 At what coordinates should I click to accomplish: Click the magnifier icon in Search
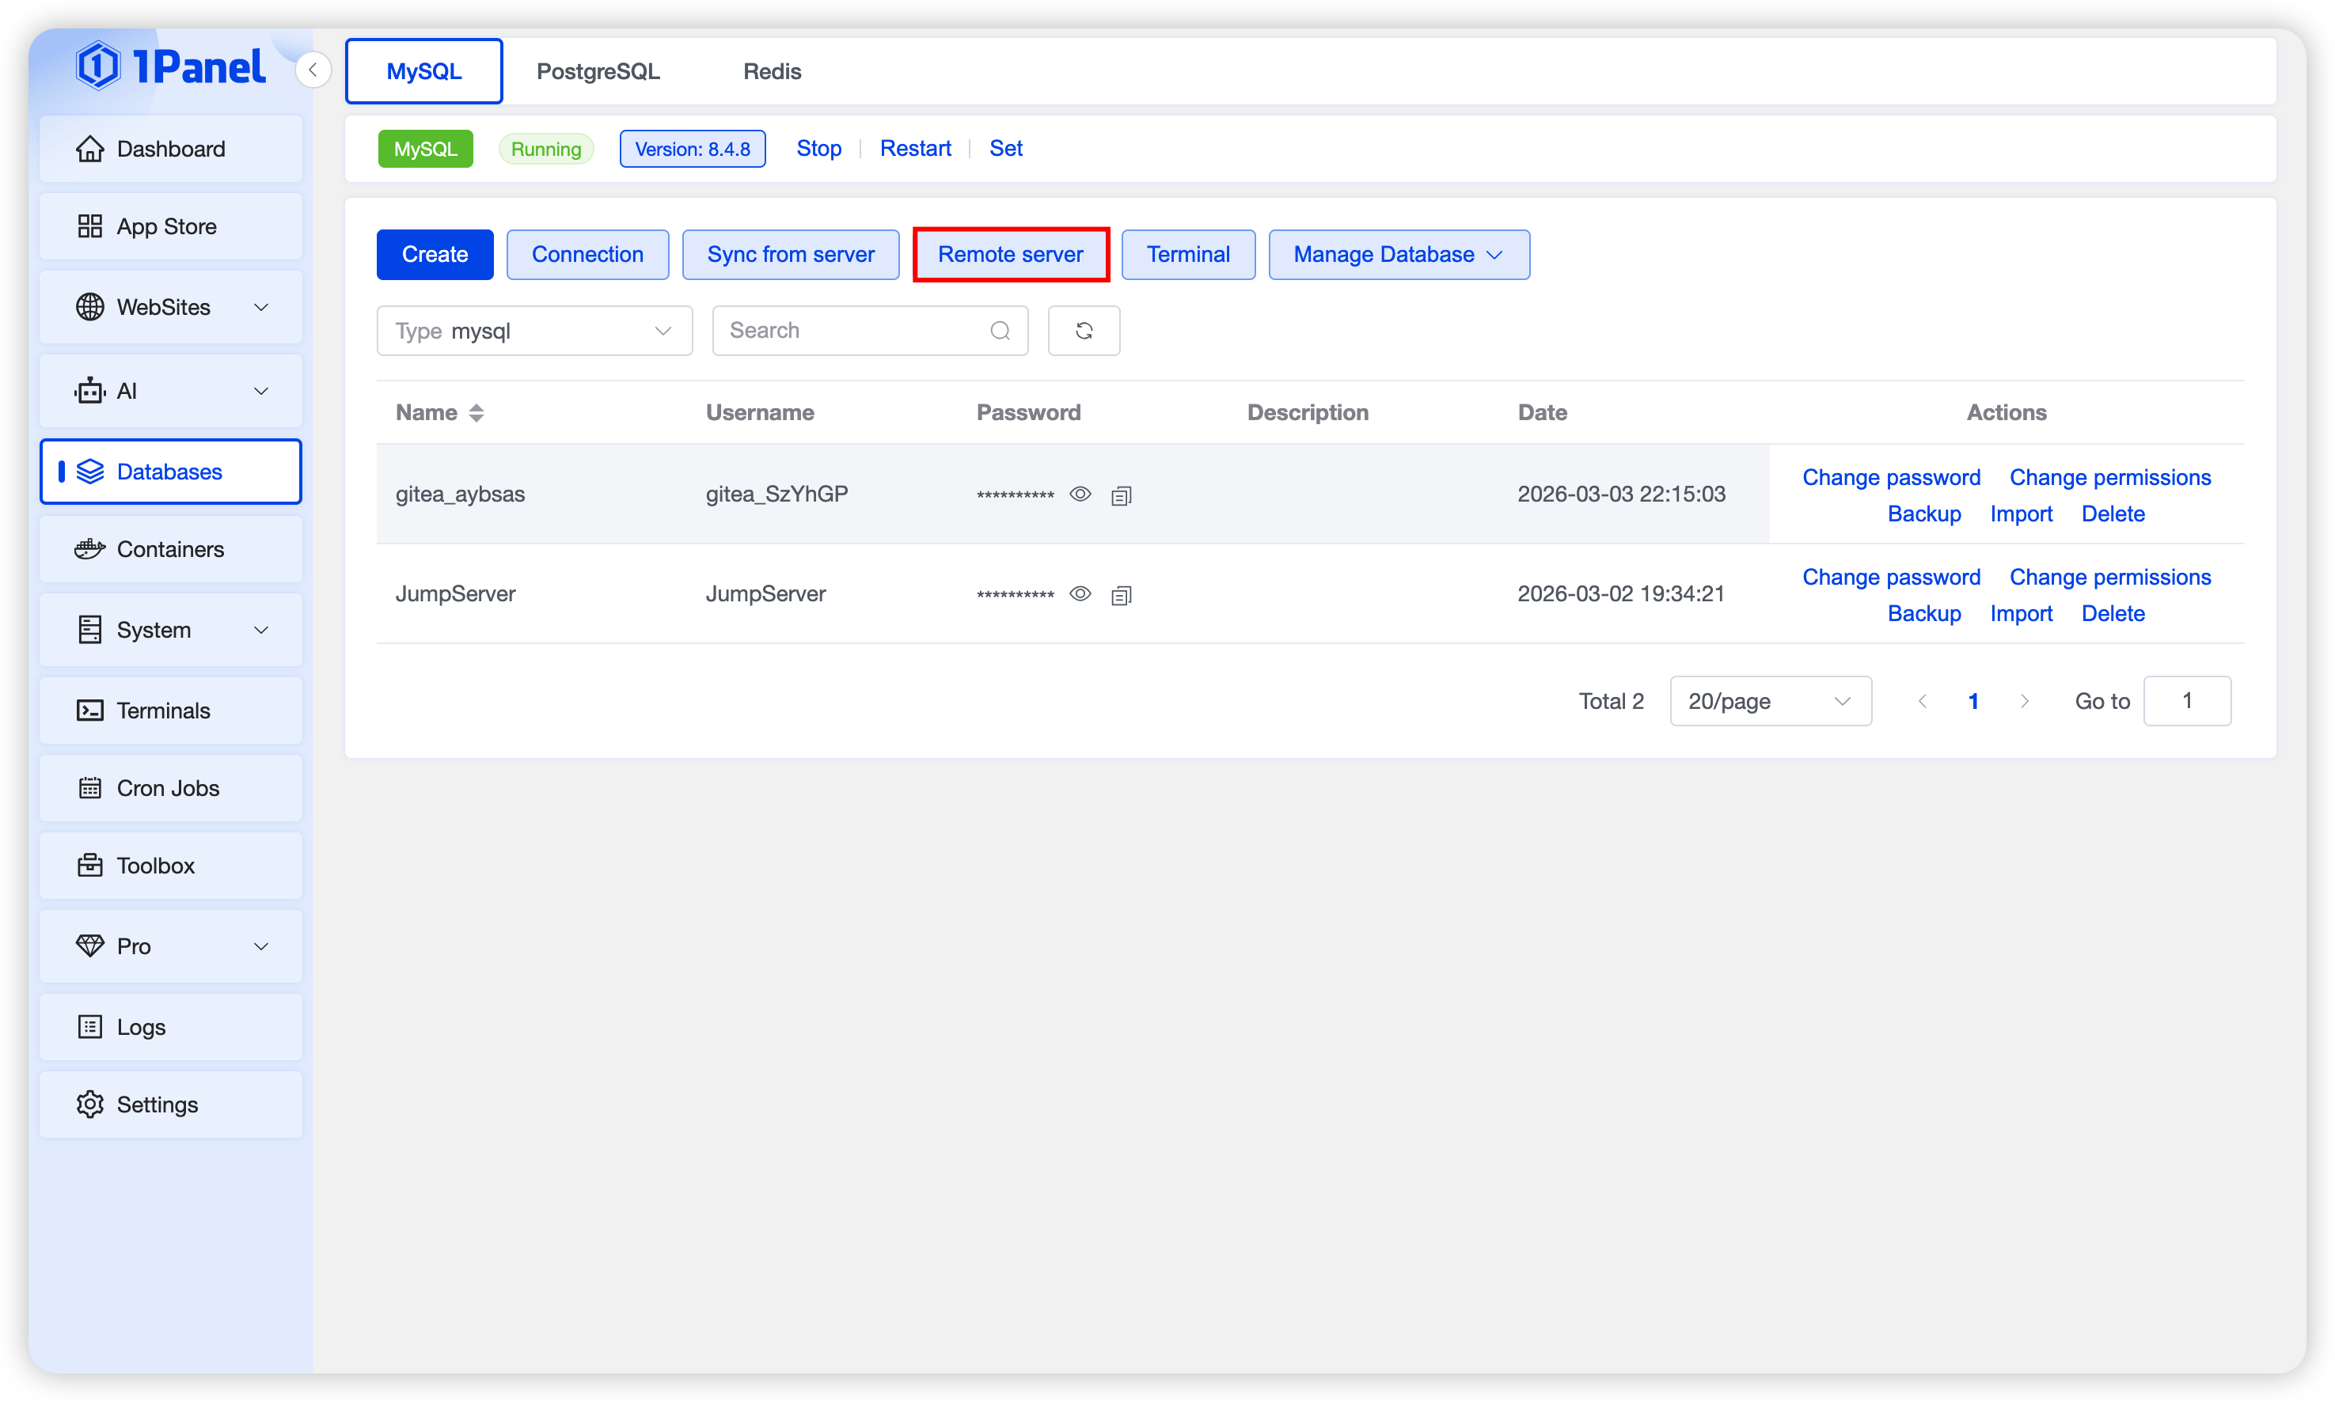tap(1000, 331)
